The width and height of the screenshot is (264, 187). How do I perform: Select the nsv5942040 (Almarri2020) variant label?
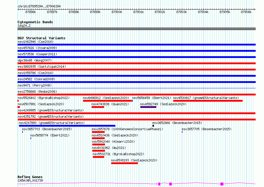[113, 142]
